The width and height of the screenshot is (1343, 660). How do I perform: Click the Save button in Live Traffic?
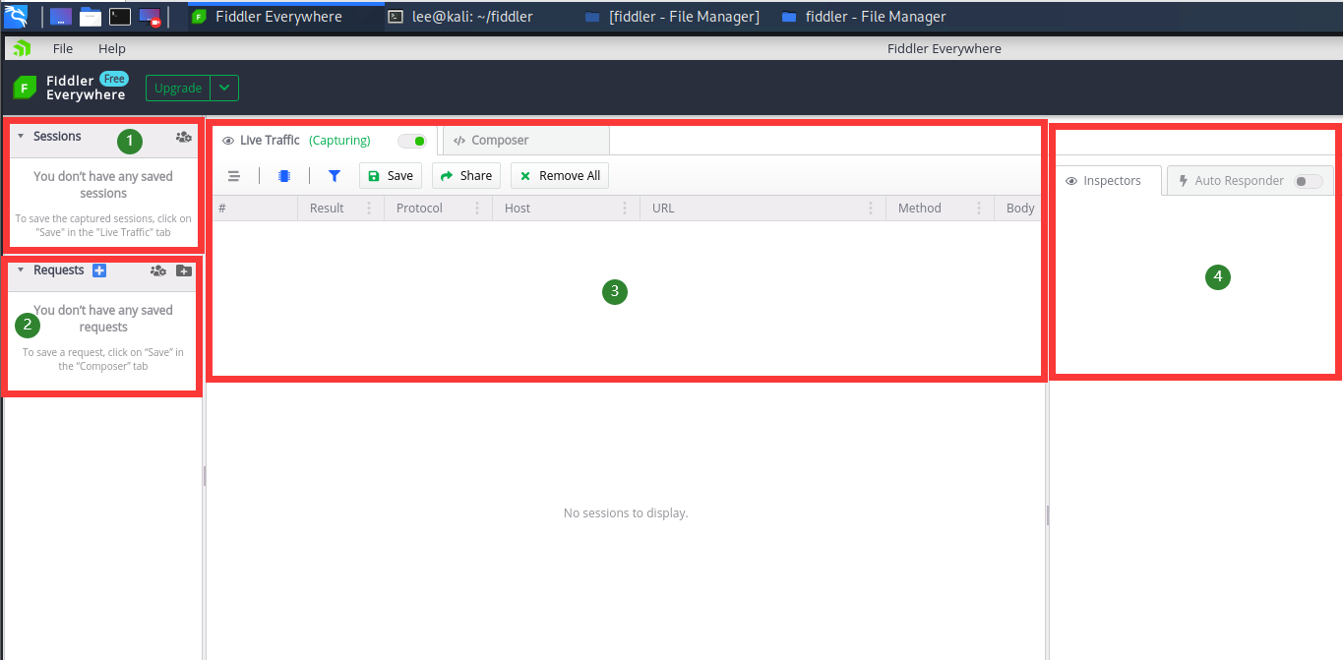[x=391, y=175]
